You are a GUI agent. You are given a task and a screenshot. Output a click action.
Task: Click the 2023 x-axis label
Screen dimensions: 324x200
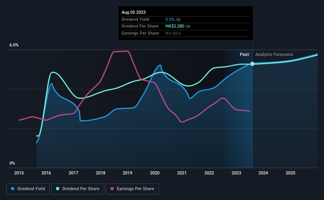236,173
